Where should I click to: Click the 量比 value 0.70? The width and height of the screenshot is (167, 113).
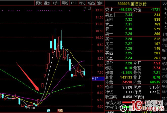tap(157, 77)
